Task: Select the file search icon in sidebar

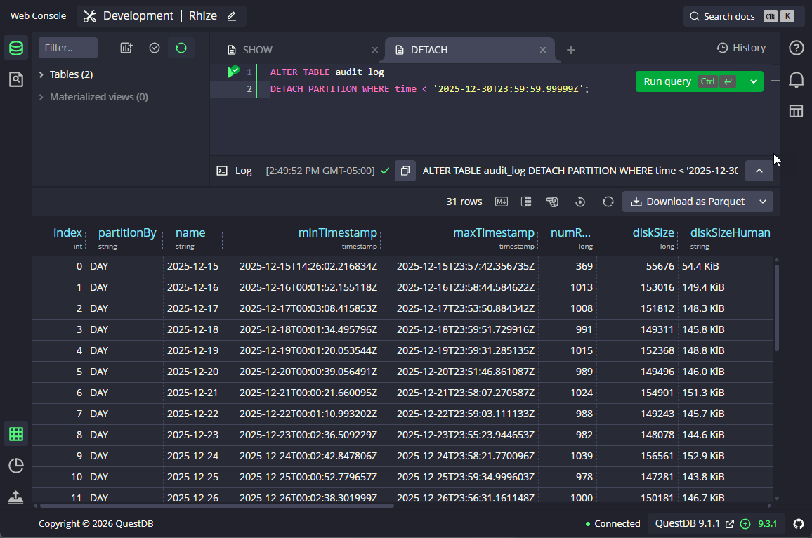Action: tap(15, 79)
